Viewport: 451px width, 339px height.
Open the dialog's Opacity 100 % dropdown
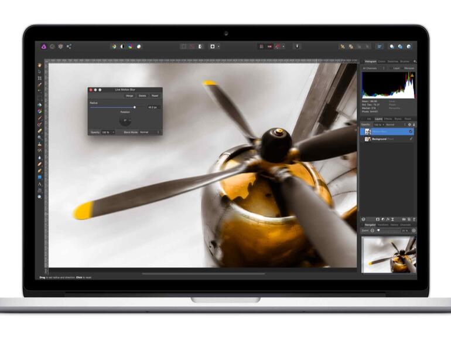pyautogui.click(x=108, y=132)
